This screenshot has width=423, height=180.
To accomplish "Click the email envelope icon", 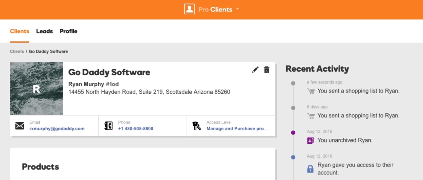I will coord(20,126).
